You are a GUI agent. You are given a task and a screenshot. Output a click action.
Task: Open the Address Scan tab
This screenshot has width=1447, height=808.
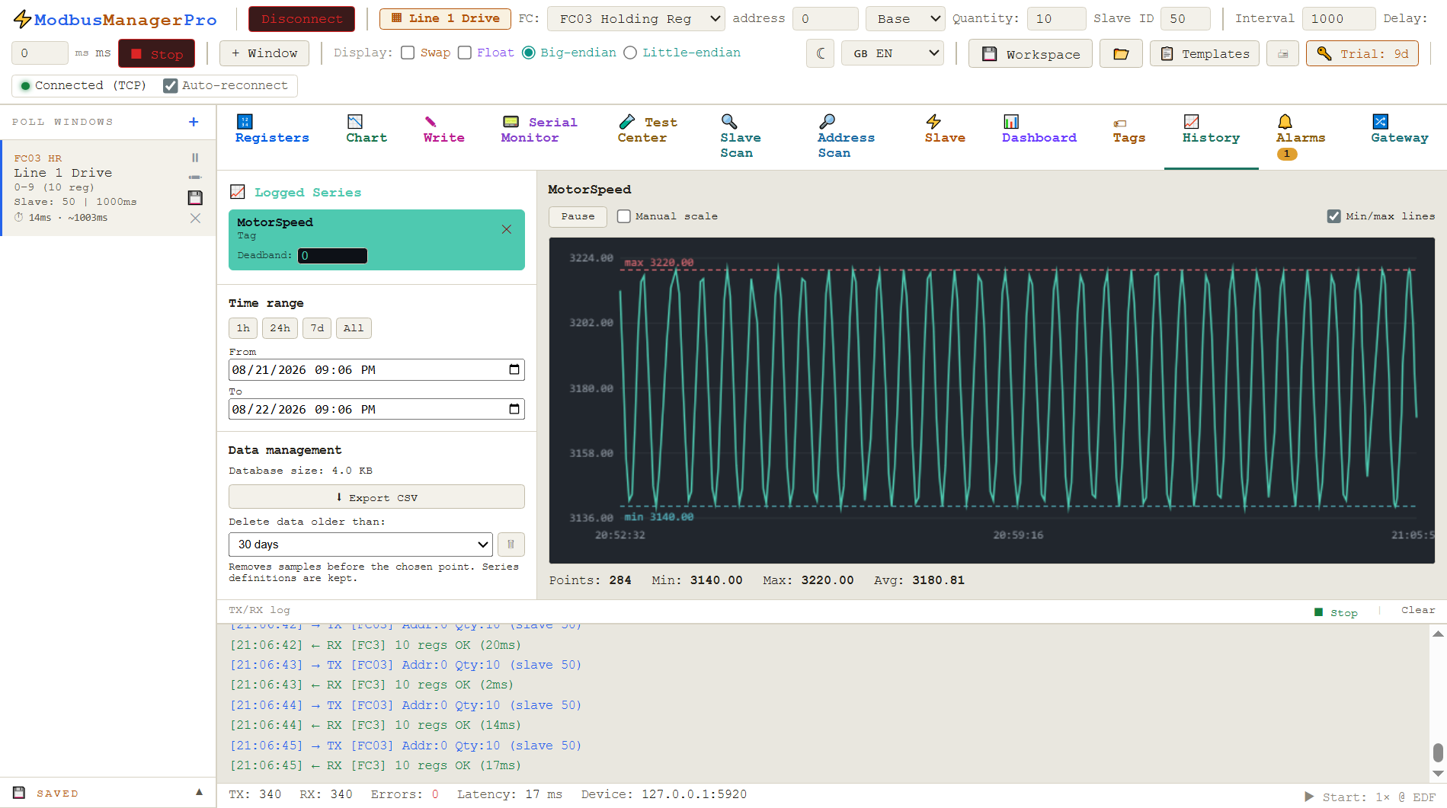846,137
